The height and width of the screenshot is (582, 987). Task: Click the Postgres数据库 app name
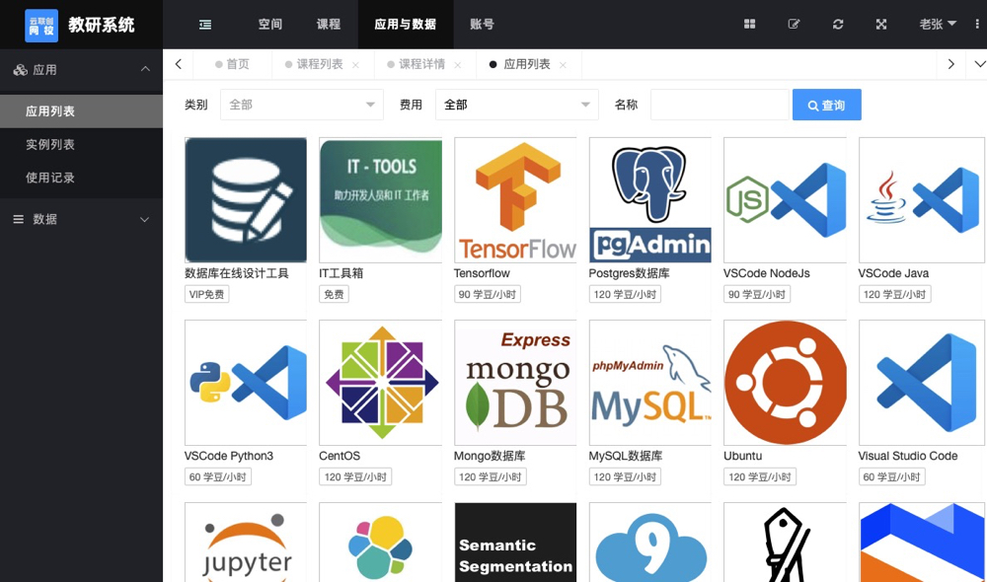[x=629, y=273]
